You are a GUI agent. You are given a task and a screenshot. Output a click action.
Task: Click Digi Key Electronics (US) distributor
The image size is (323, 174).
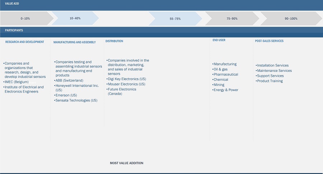(127, 79)
